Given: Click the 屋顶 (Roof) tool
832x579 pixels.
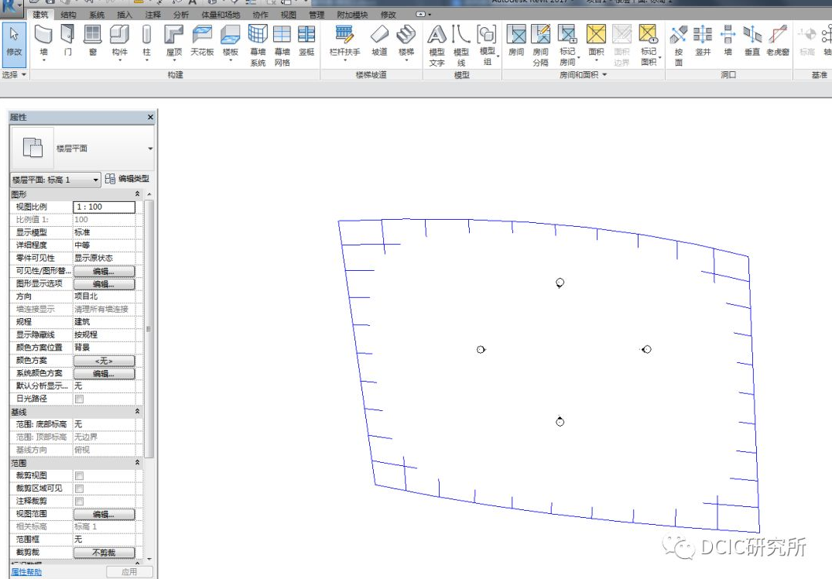Looking at the screenshot, I should (174, 41).
